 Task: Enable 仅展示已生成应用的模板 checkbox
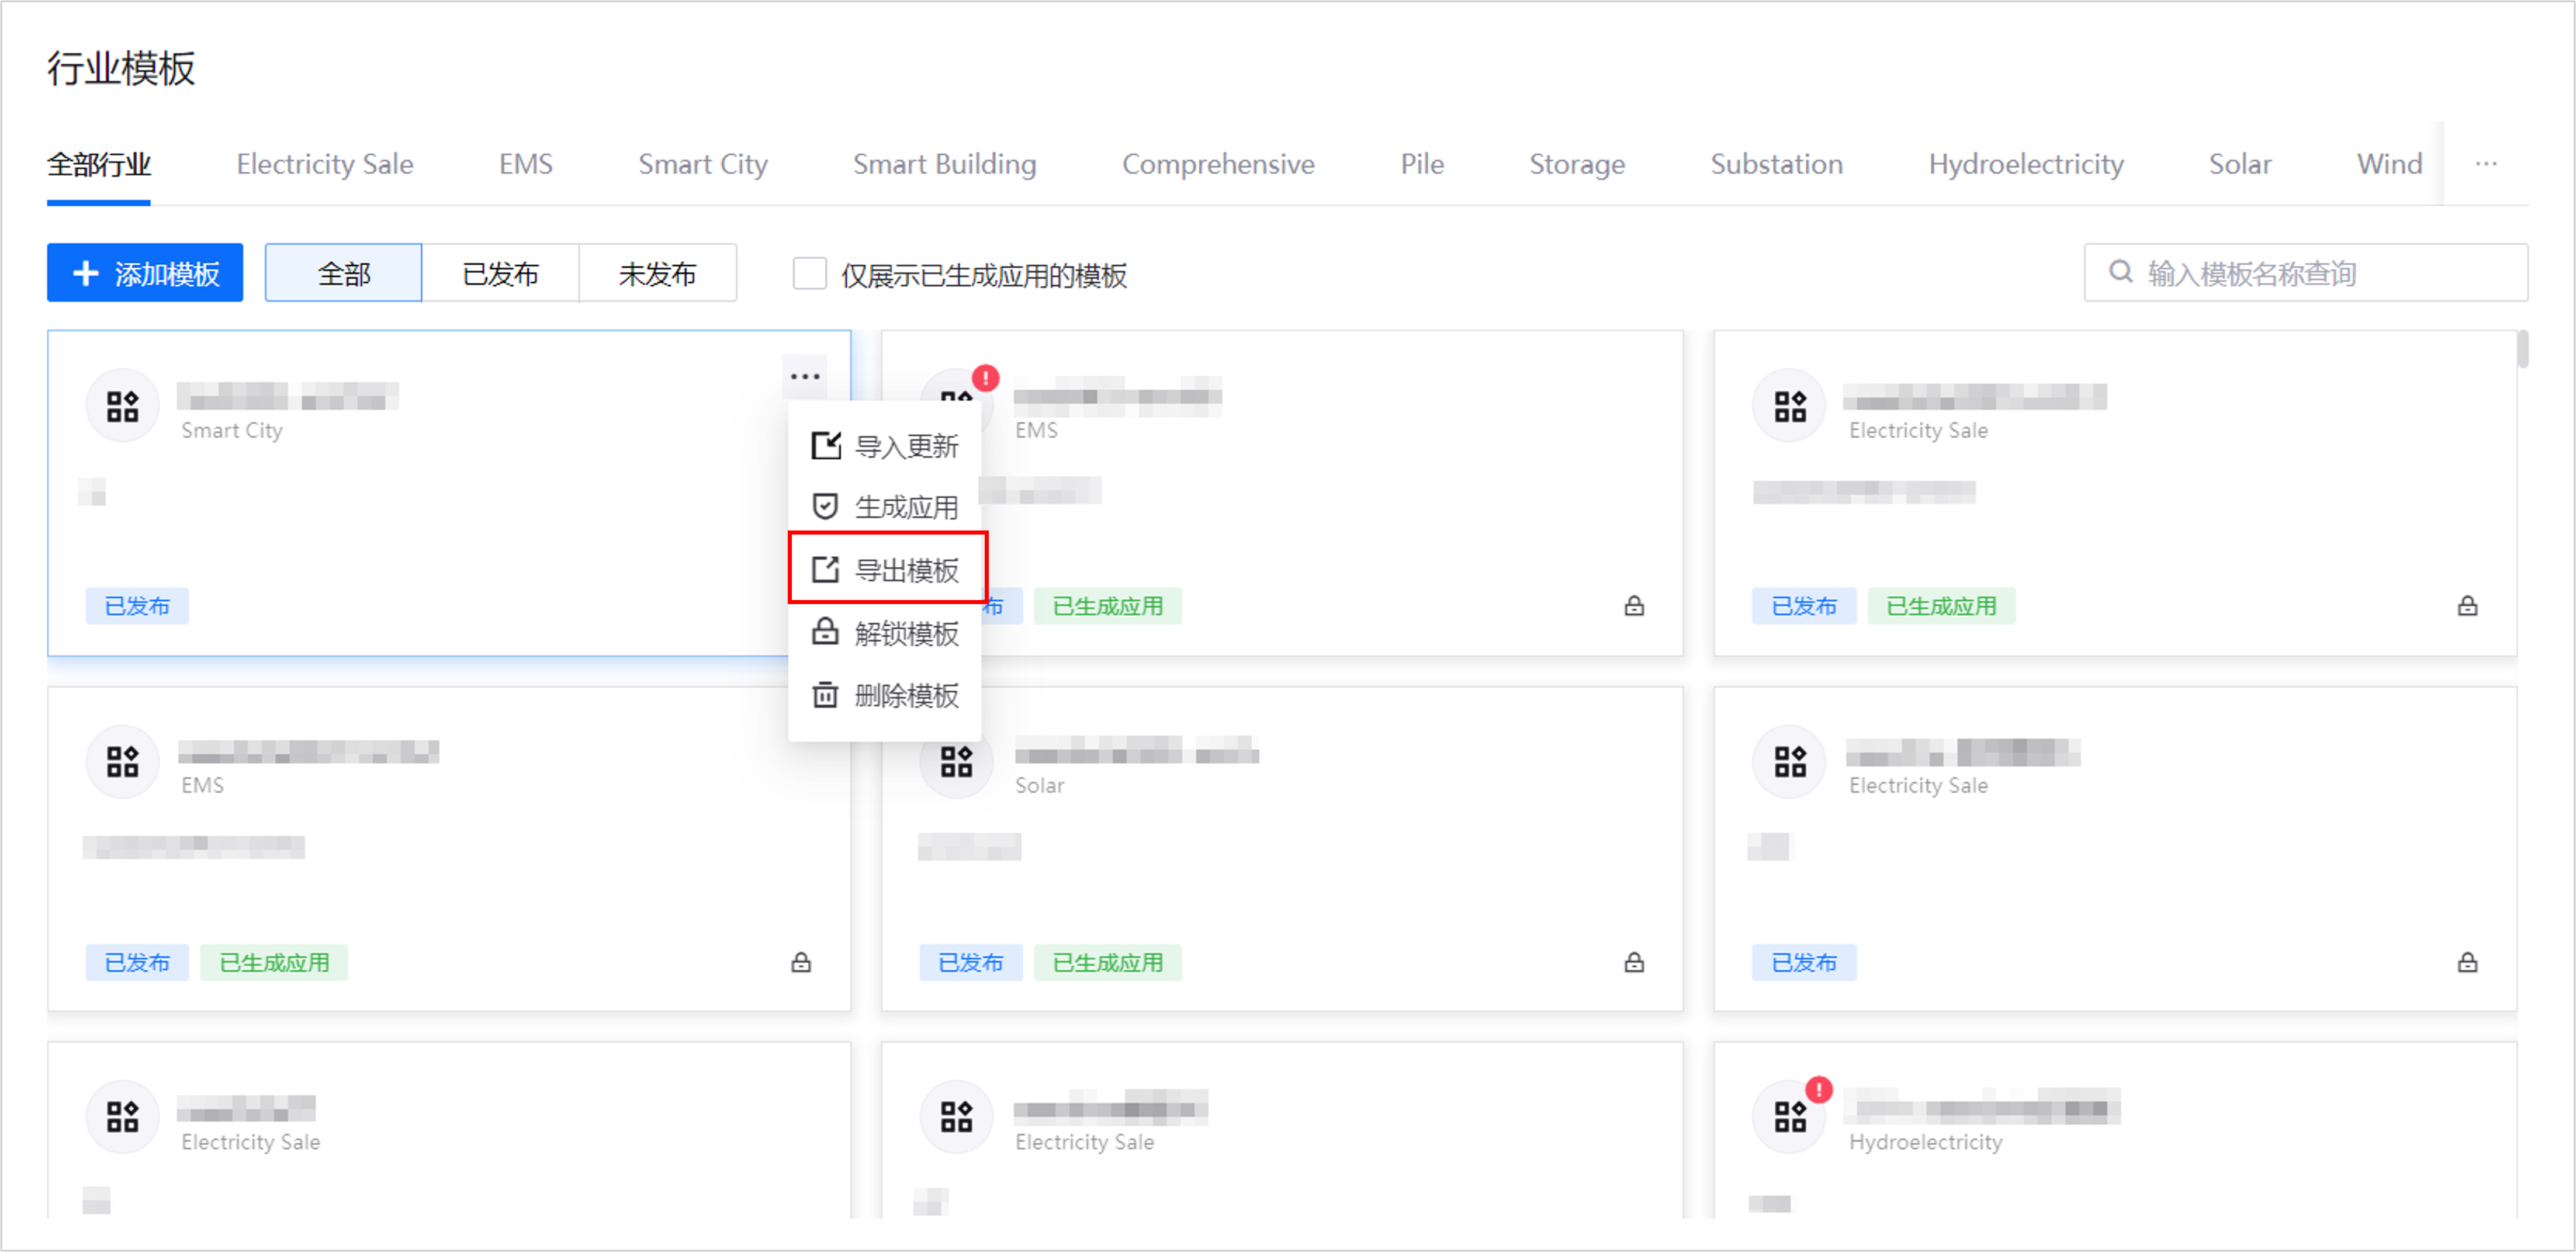(x=809, y=273)
